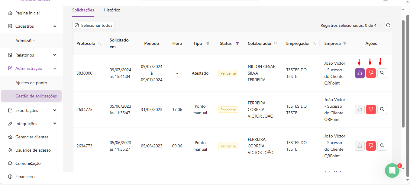
Task: Toggle Selecionar todos checkbox button
Action: point(93,25)
